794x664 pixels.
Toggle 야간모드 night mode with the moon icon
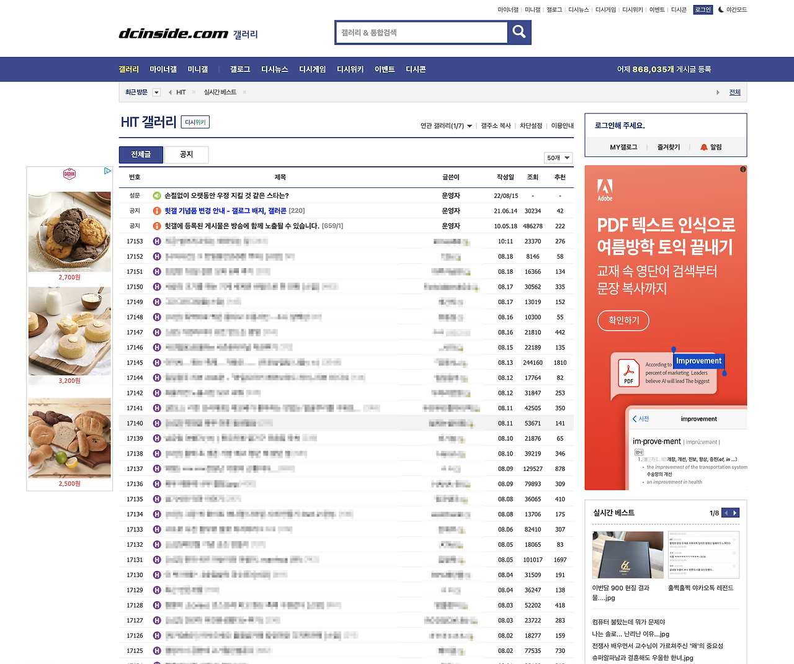(721, 9)
